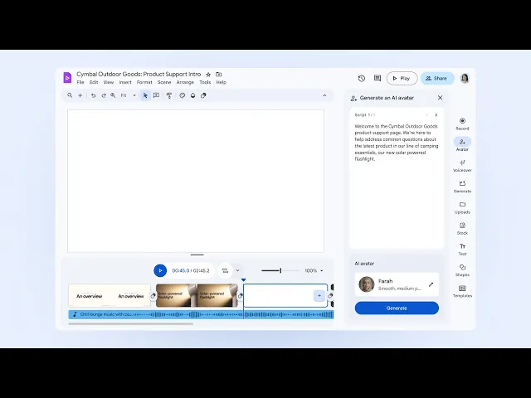Open the Avatar sidebar tool

tap(462, 144)
